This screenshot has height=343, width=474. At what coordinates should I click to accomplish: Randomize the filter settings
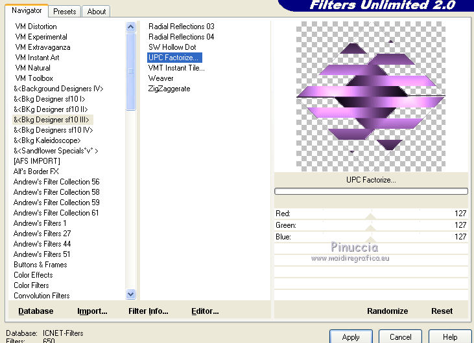[x=387, y=311]
